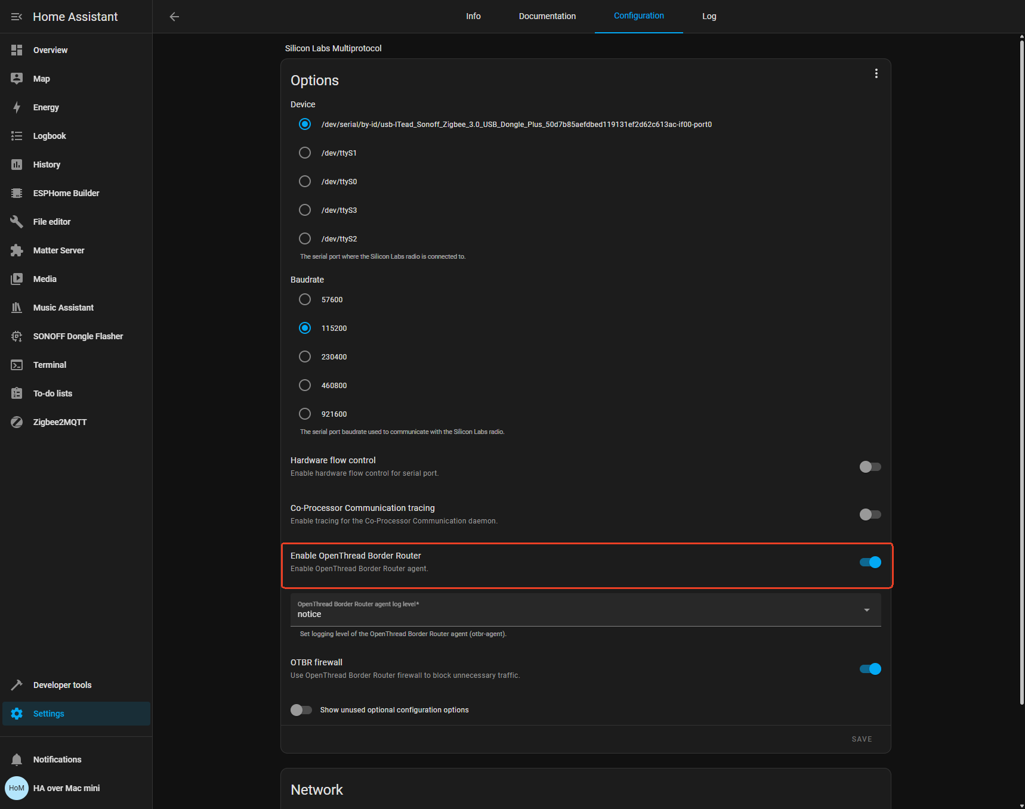Select the 230400 baudrate
Viewport: 1025px width, 809px height.
(305, 357)
